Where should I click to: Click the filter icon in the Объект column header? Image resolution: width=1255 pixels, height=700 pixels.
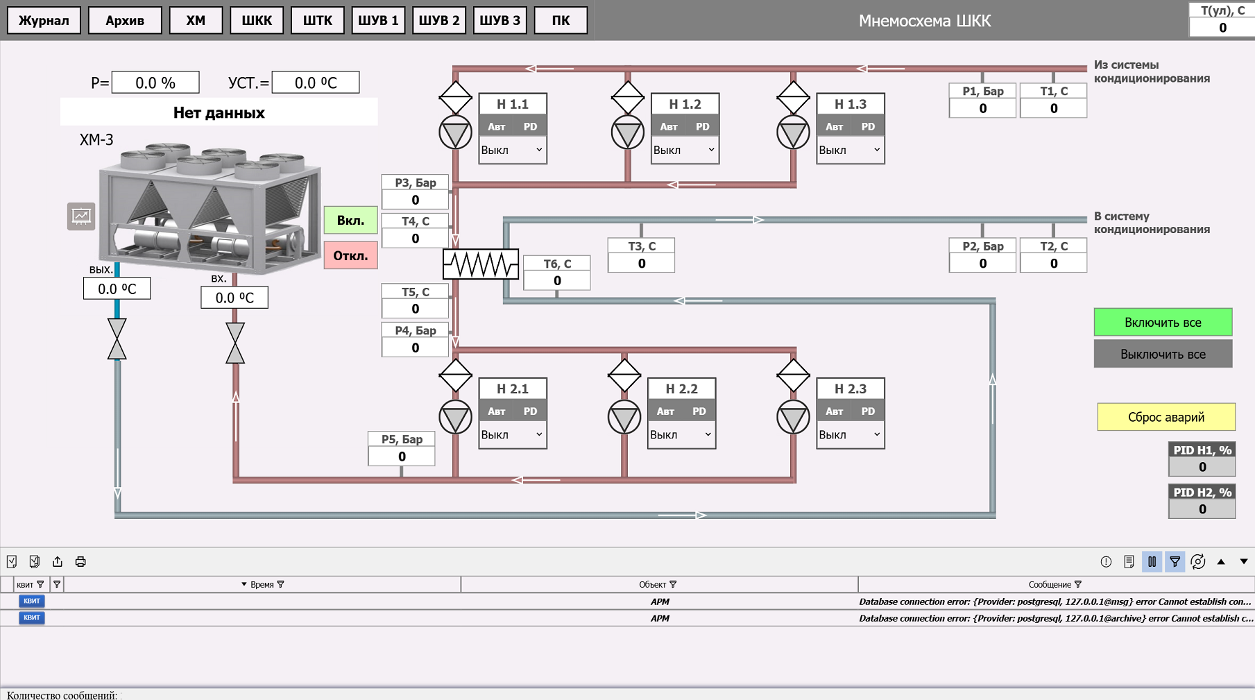pyautogui.click(x=673, y=584)
